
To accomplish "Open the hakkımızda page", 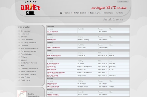I will pyautogui.click(x=109, y=13).
